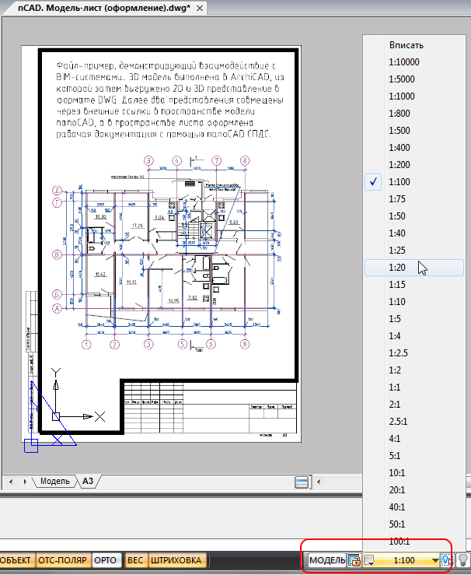
Task: Set viewport scale to 1:40
Action: pyautogui.click(x=413, y=233)
